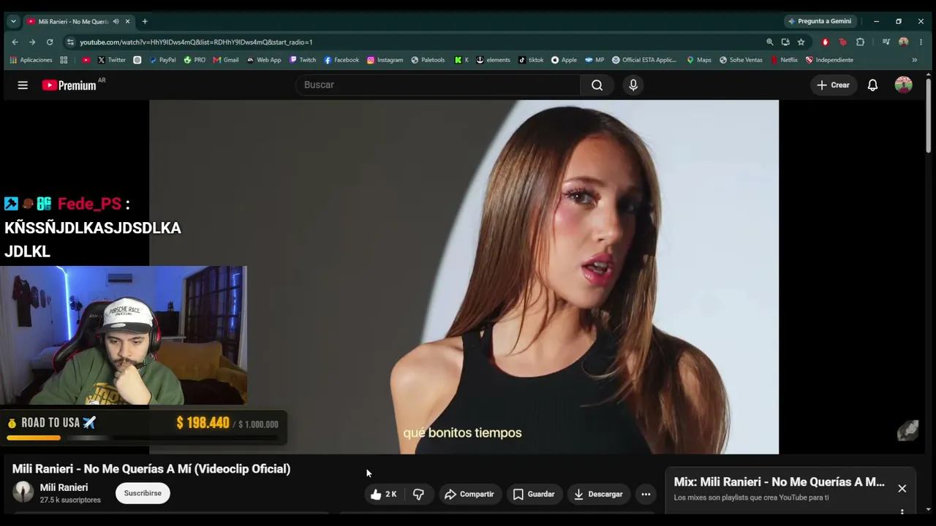
Task: Open more actions ellipsis under video
Action: coord(646,495)
